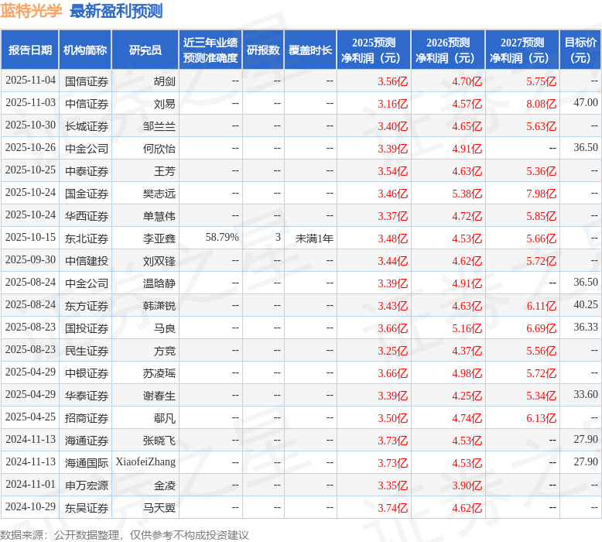Click the 国投证券 institution cell
Screen dimensions: 602x542
(x=87, y=328)
